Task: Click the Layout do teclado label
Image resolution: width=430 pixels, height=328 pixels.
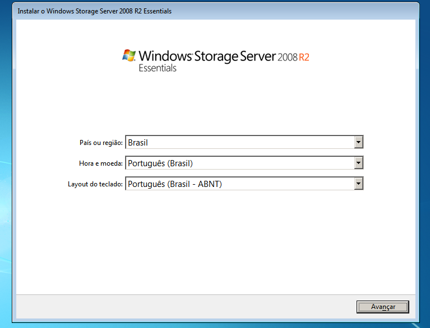Action: click(95, 184)
